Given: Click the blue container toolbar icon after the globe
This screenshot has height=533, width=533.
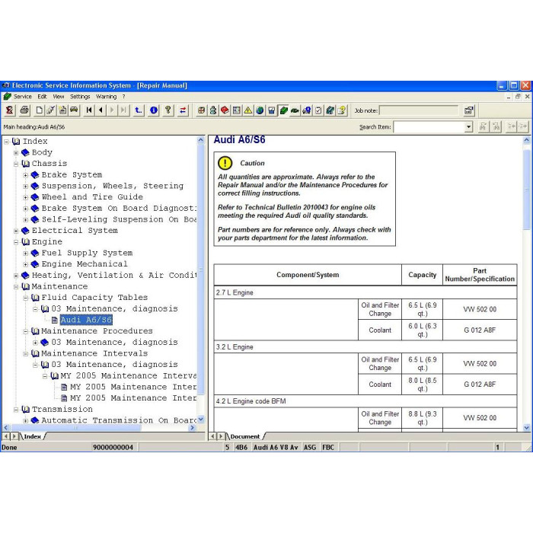Looking at the screenshot, I should click(272, 110).
